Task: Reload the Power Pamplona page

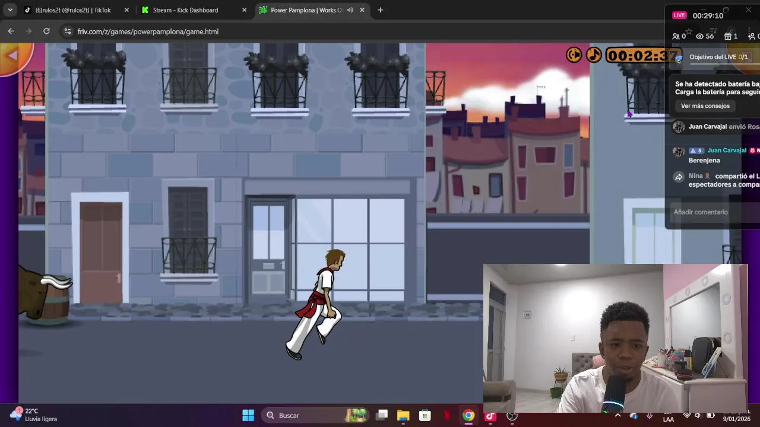Action: (46, 31)
